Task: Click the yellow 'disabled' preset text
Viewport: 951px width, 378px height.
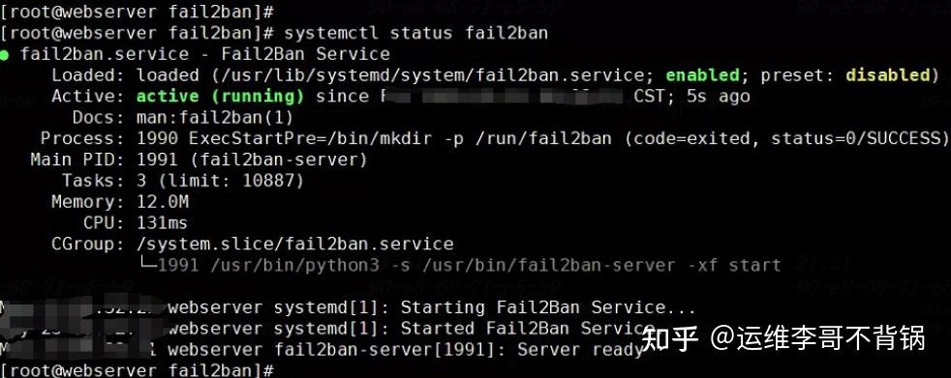Action: tap(888, 75)
